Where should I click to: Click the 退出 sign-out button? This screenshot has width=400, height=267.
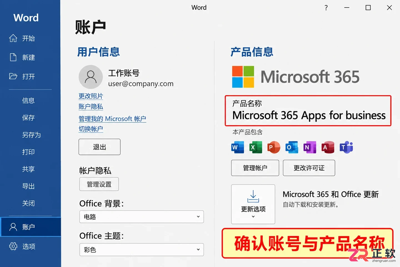point(99,147)
